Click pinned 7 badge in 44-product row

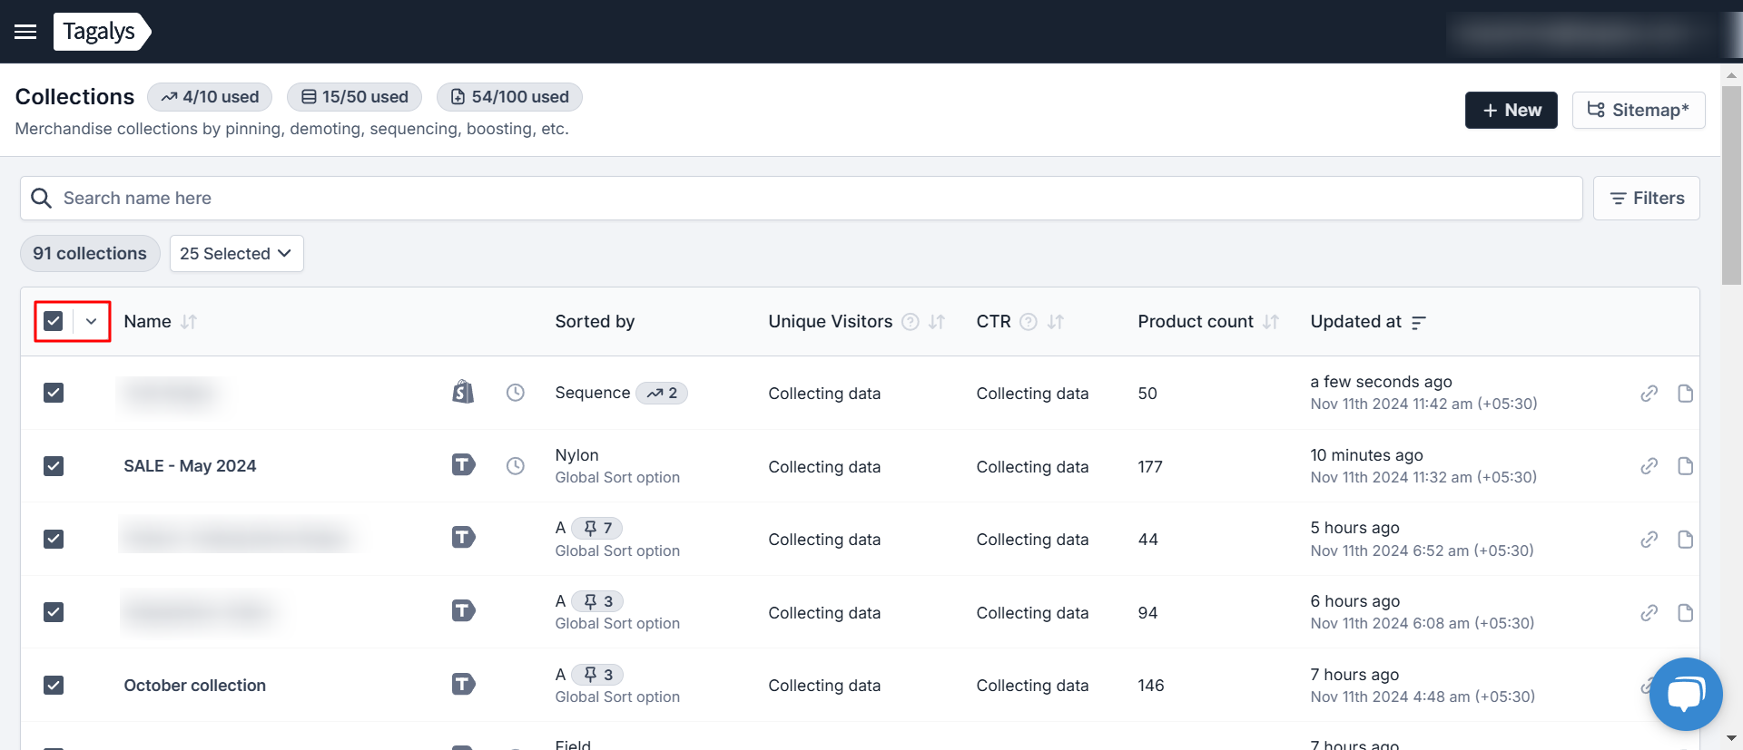(597, 528)
